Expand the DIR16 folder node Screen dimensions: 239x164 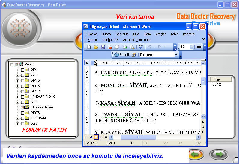[x=17, y=86]
